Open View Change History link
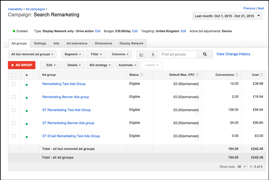269x180 pixels. point(233,54)
